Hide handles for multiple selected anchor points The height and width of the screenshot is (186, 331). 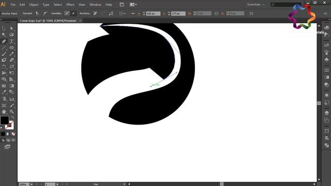(73, 13)
